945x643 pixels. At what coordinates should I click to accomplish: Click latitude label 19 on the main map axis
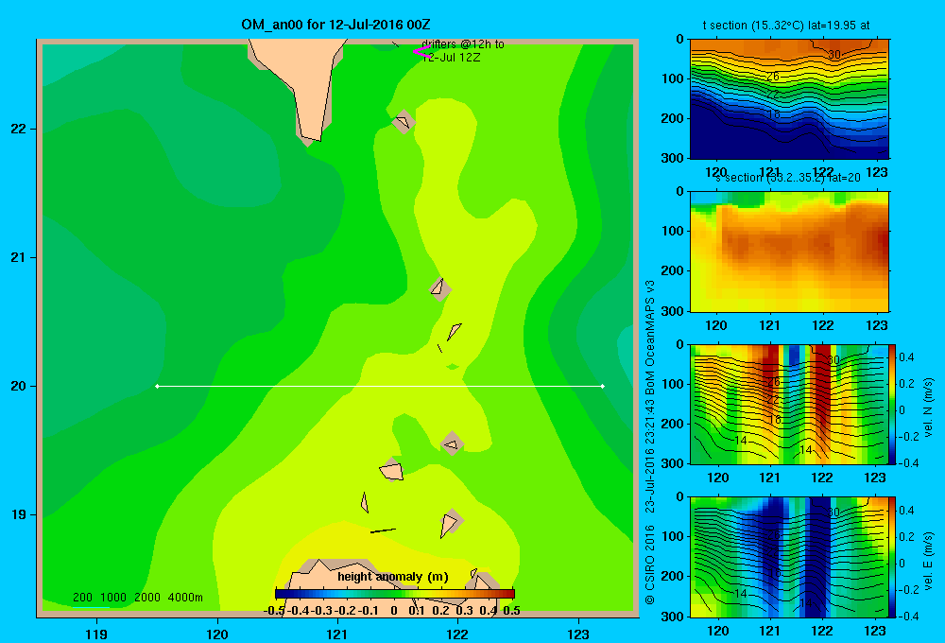pyautogui.click(x=19, y=514)
